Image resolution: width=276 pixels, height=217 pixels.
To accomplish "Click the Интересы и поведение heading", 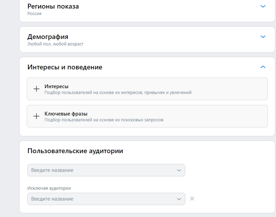I will tap(65, 67).
